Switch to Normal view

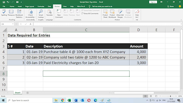coord(145,96)
